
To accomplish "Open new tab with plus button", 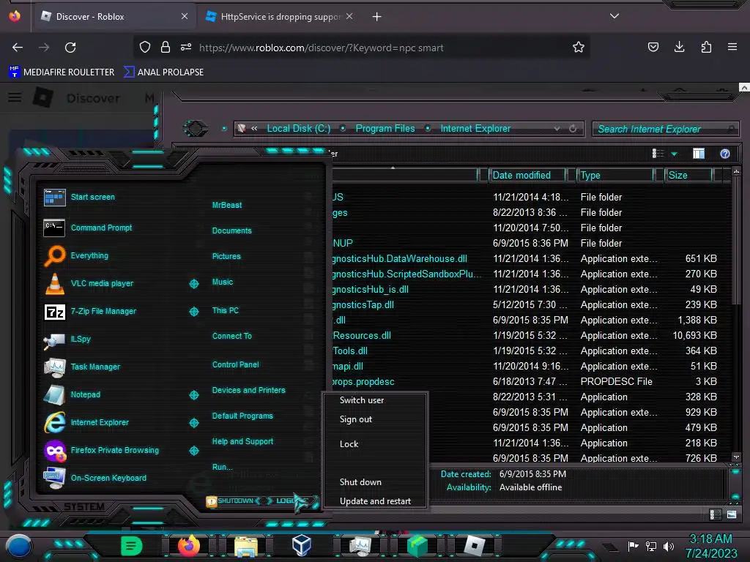I will pos(377,17).
